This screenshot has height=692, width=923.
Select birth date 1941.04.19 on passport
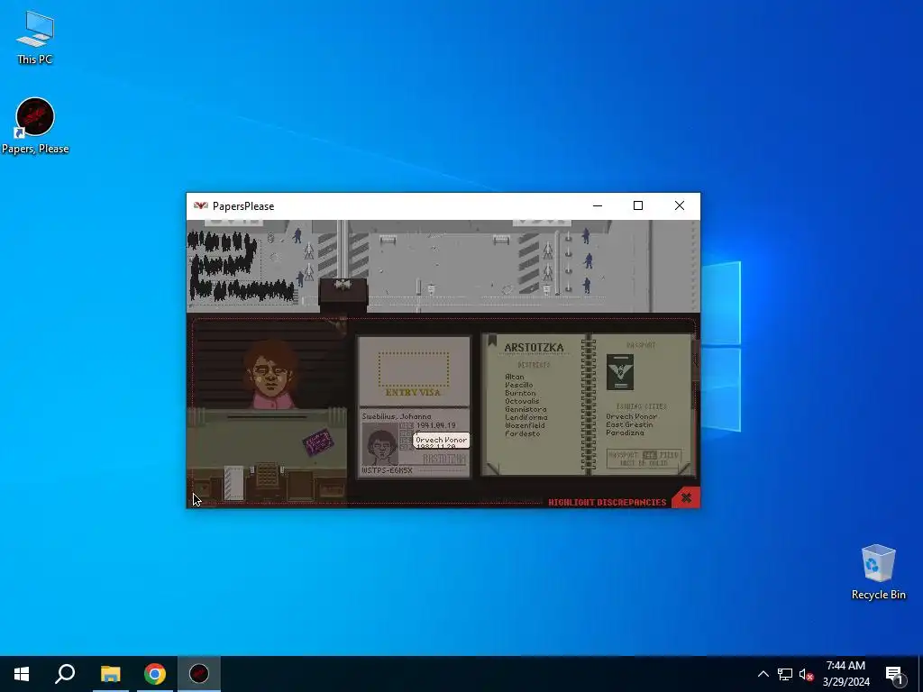435,425
